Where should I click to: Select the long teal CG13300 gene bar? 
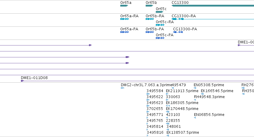(213, 6)
